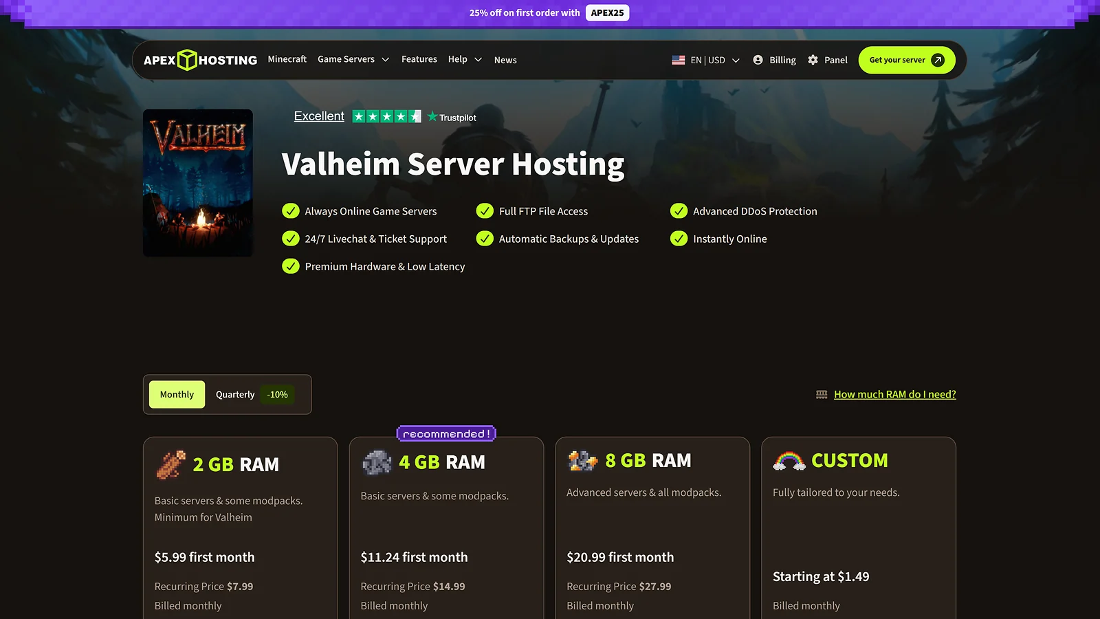Click Recurring Price $7.99 text
This screenshot has width=1100, height=619.
203,586
